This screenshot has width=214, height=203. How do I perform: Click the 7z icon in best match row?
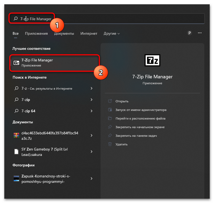(16, 63)
